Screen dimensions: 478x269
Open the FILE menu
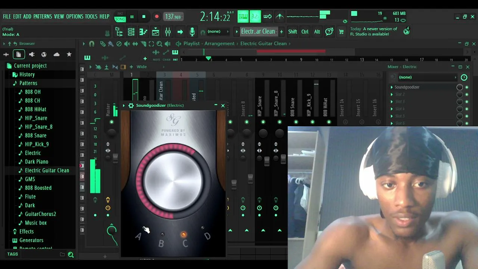(x=7, y=16)
